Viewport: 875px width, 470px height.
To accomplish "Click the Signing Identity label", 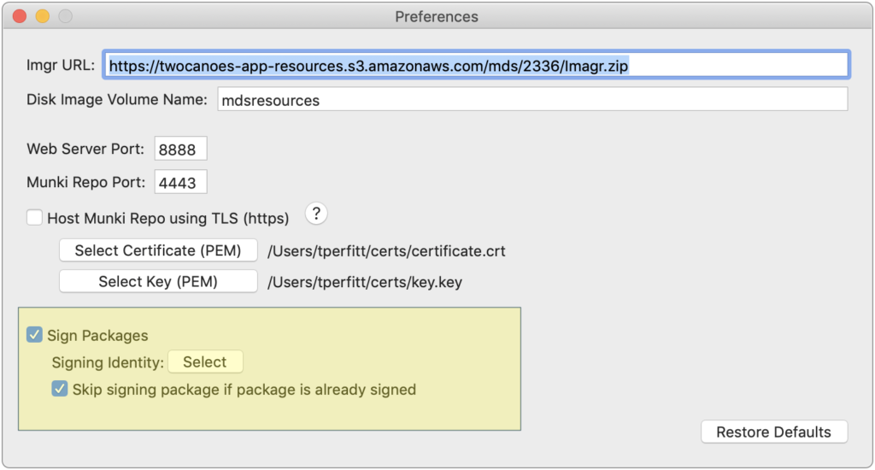I will (x=108, y=363).
